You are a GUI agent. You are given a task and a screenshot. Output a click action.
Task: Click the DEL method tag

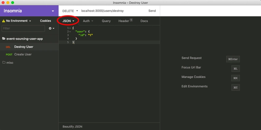pyautogui.click(x=8, y=47)
